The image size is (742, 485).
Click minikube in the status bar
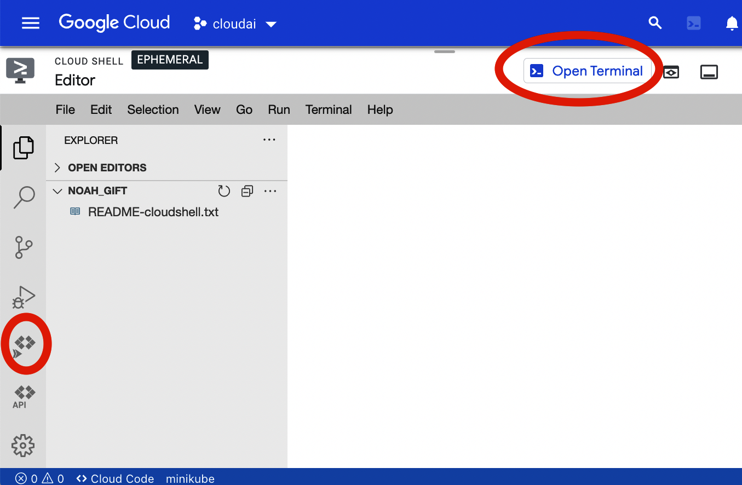(x=190, y=478)
